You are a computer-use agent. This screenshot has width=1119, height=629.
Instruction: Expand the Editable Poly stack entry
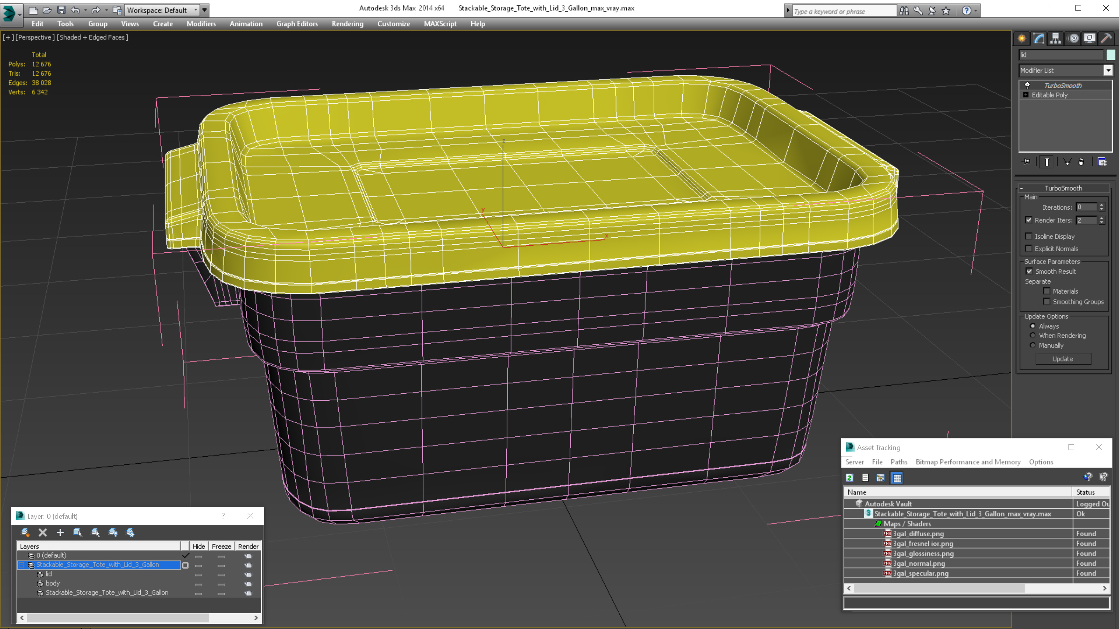(1026, 95)
